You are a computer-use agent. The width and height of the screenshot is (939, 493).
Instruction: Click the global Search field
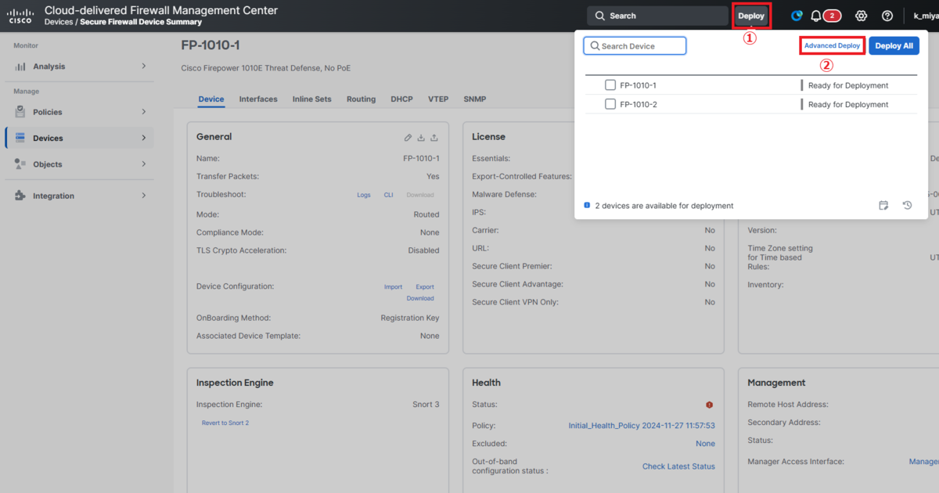(x=658, y=16)
